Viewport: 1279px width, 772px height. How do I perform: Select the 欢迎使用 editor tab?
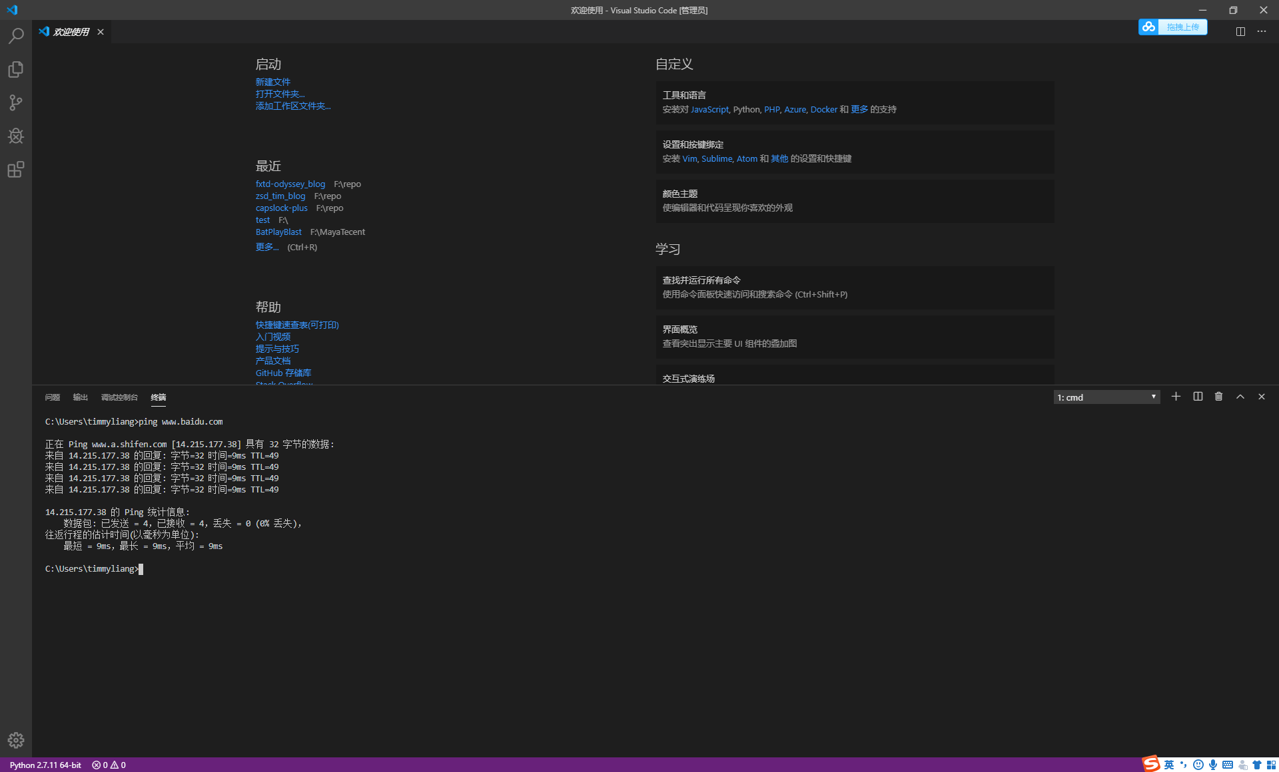[x=71, y=32]
